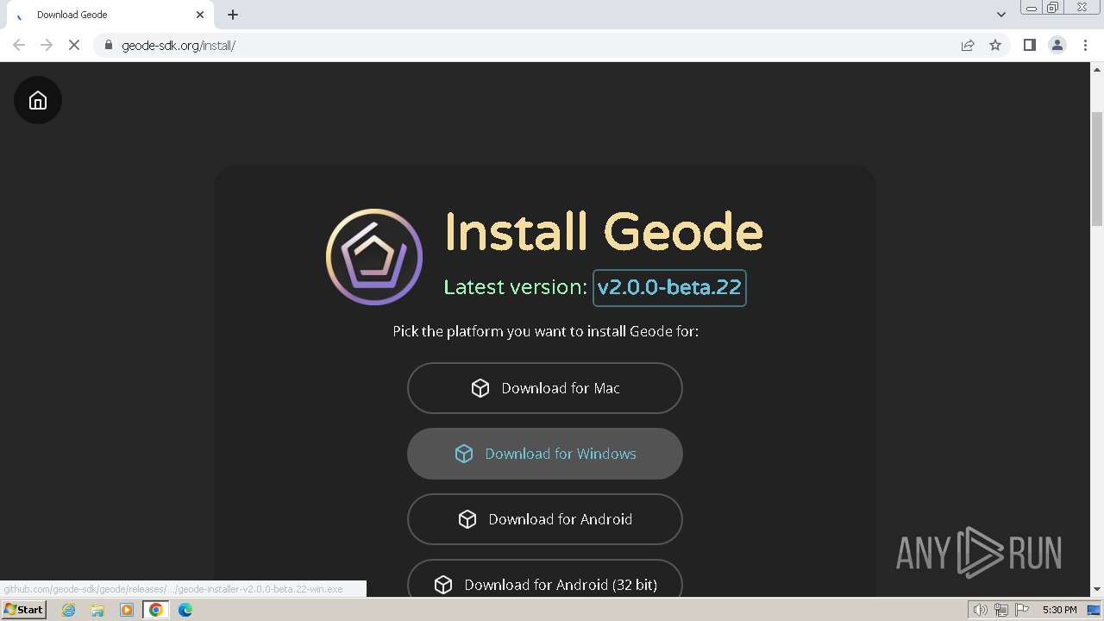
Task: Open the Chrome profile icon
Action: click(x=1057, y=45)
